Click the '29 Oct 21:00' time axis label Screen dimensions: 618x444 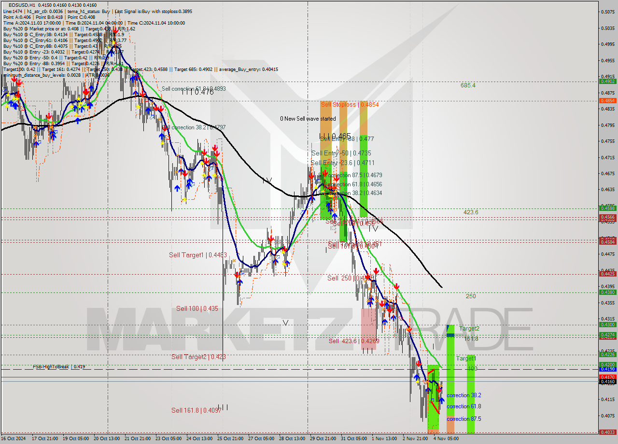(323, 439)
